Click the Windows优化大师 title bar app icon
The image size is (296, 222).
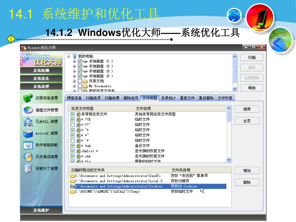[x=24, y=48]
